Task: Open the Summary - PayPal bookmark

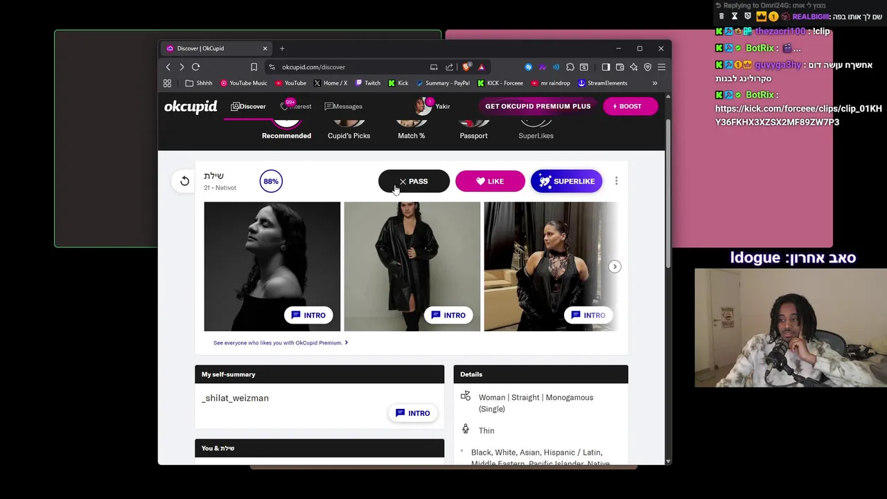Action: pyautogui.click(x=443, y=83)
